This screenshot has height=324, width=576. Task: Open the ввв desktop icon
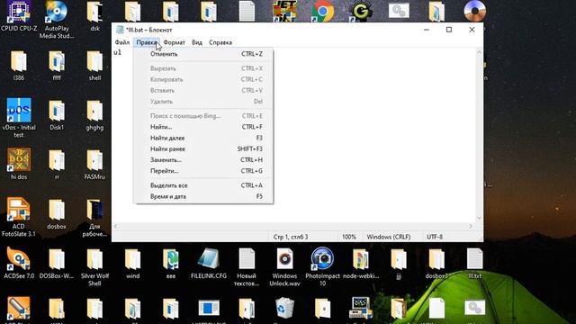[171, 264]
